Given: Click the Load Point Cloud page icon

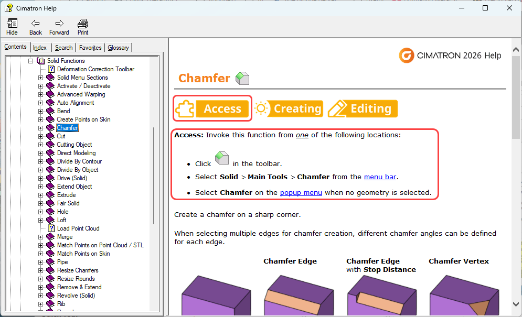Looking at the screenshot, I should (51, 228).
